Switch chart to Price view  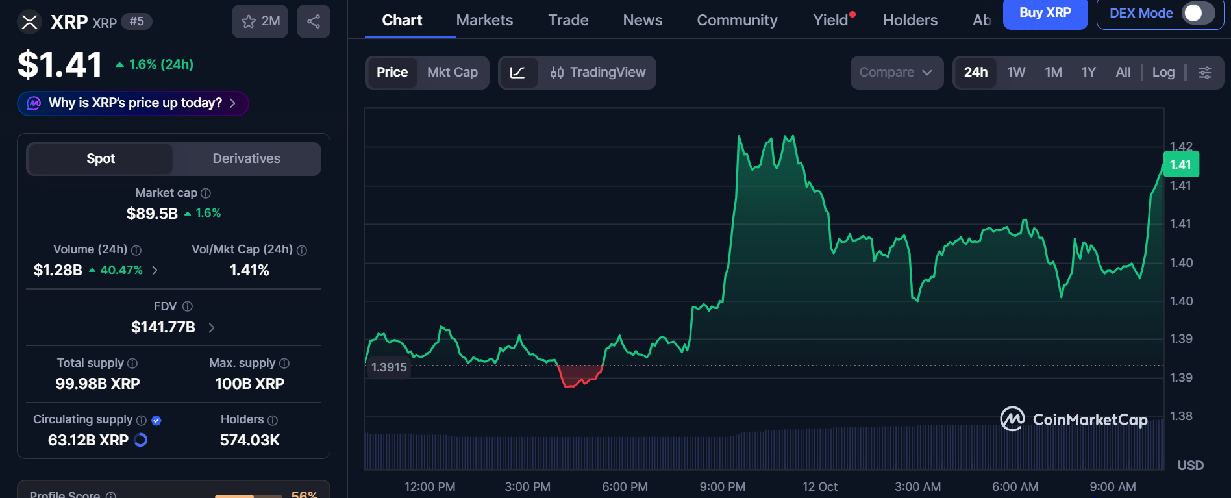tap(392, 72)
